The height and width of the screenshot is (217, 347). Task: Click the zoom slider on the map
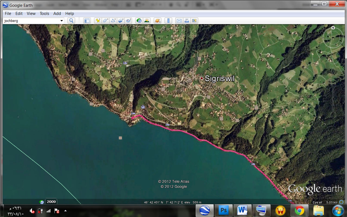point(333,99)
